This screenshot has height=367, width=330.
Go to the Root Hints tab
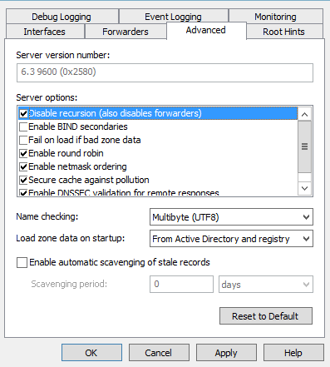click(284, 32)
